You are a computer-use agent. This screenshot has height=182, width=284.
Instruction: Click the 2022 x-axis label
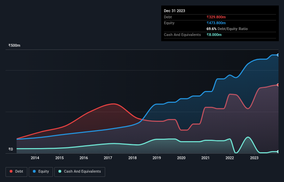click(x=230, y=158)
